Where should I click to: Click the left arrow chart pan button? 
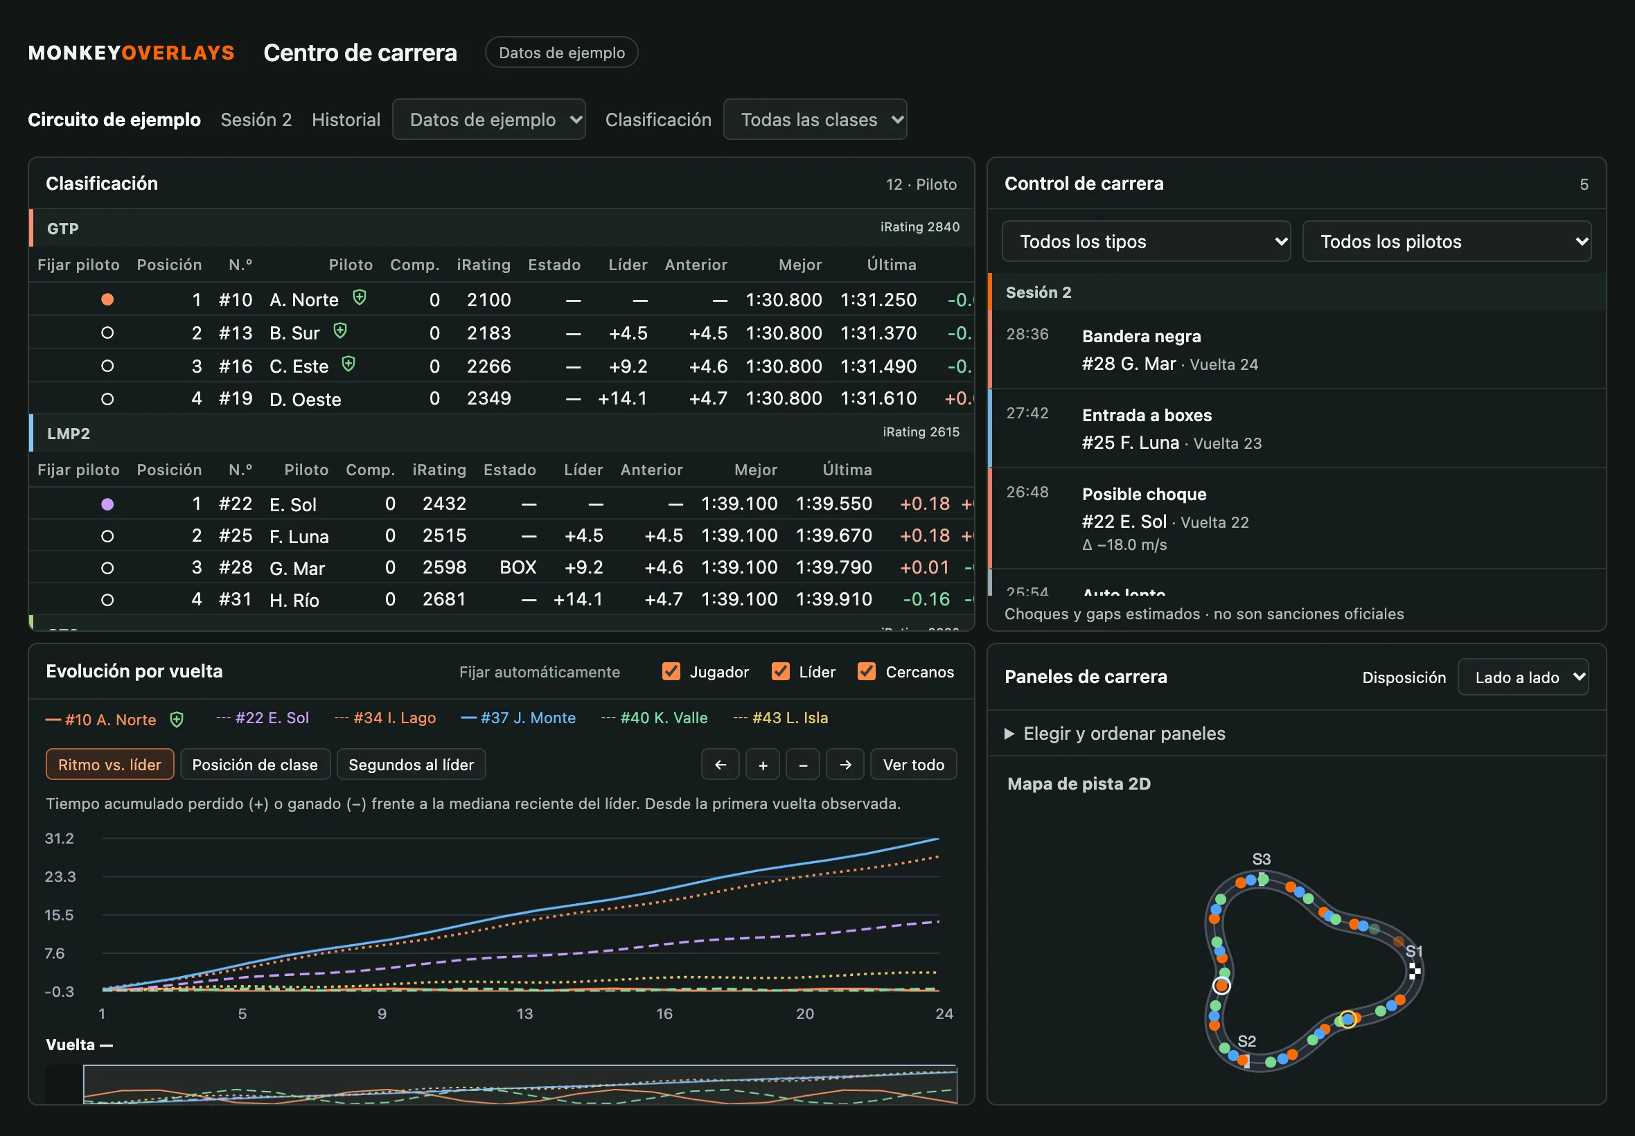click(x=720, y=765)
